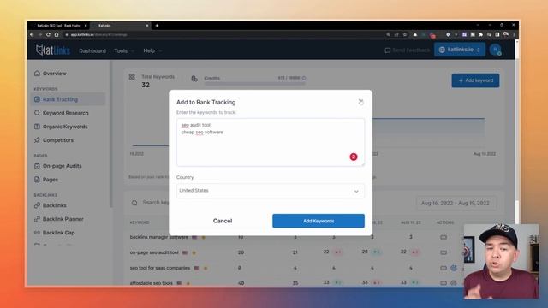Click the Backlink Planner icon

click(37, 219)
